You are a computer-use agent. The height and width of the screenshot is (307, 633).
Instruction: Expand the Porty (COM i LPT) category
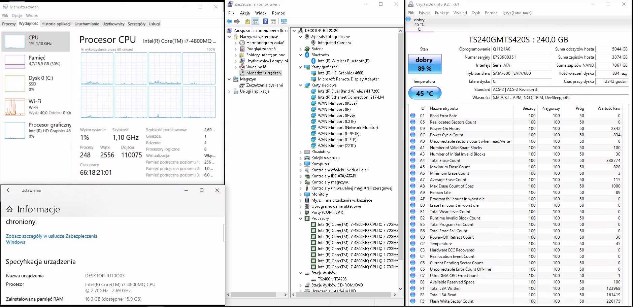click(301, 212)
